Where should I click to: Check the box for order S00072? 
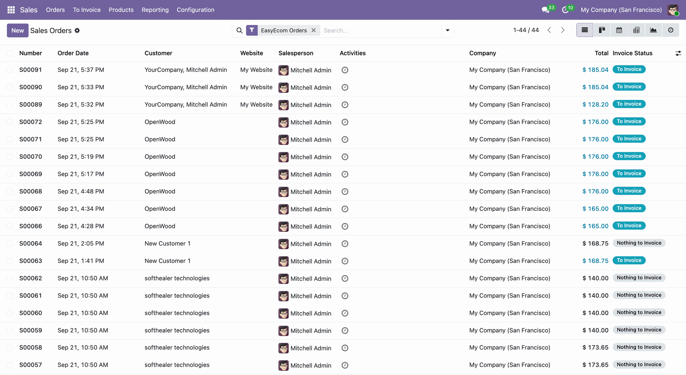(x=10, y=122)
